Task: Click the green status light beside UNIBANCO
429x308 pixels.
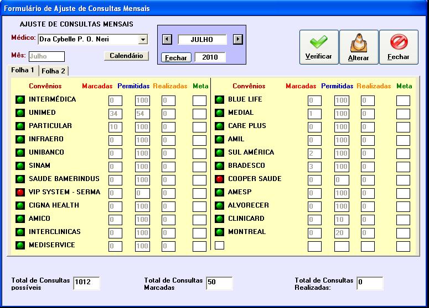Action: (x=20, y=152)
